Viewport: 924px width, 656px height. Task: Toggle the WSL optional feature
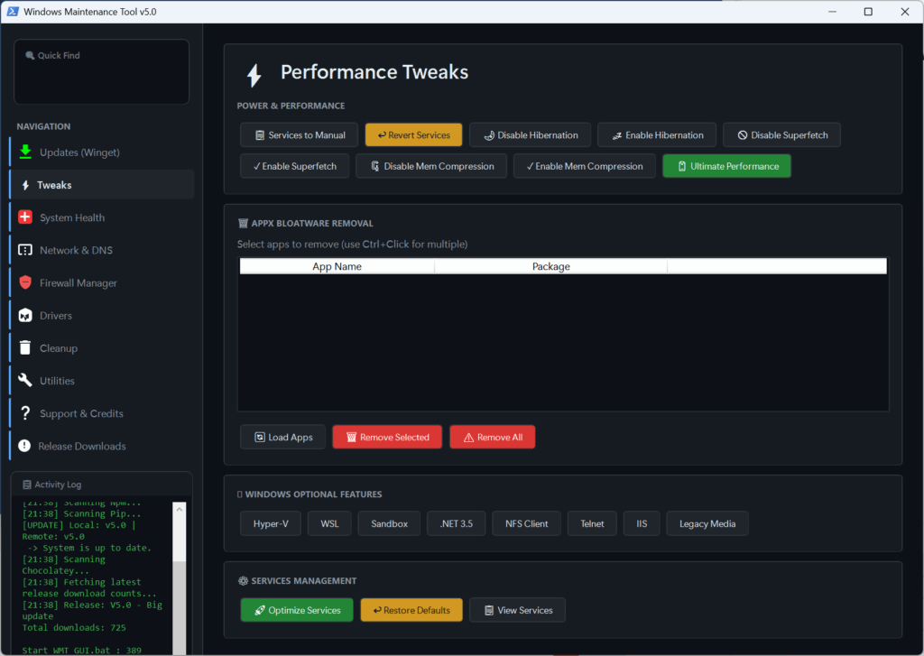point(328,522)
